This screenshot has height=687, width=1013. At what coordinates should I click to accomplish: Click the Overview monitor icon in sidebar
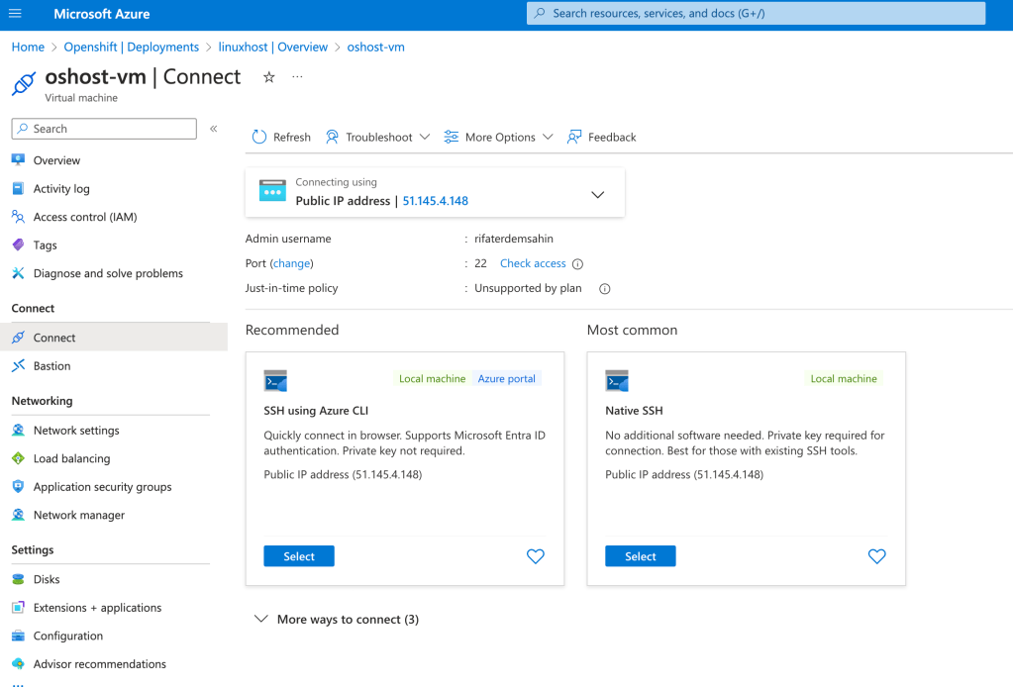point(18,160)
